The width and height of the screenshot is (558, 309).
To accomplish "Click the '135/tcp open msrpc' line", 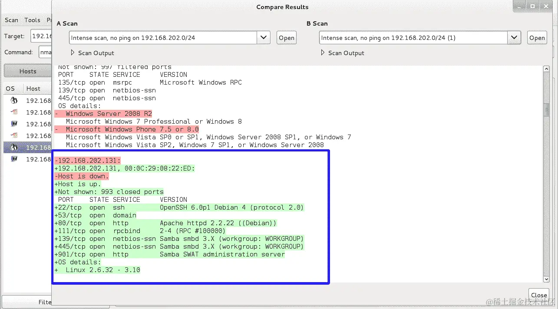I will (x=150, y=82).
